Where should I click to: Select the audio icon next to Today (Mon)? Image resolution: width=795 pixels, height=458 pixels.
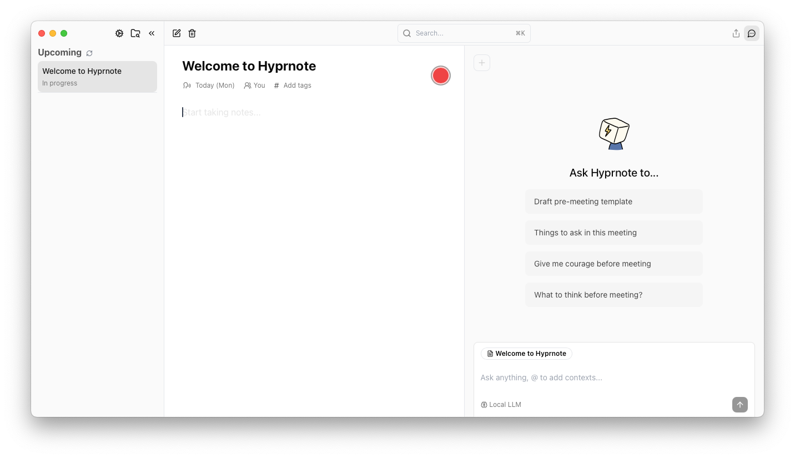click(x=187, y=85)
